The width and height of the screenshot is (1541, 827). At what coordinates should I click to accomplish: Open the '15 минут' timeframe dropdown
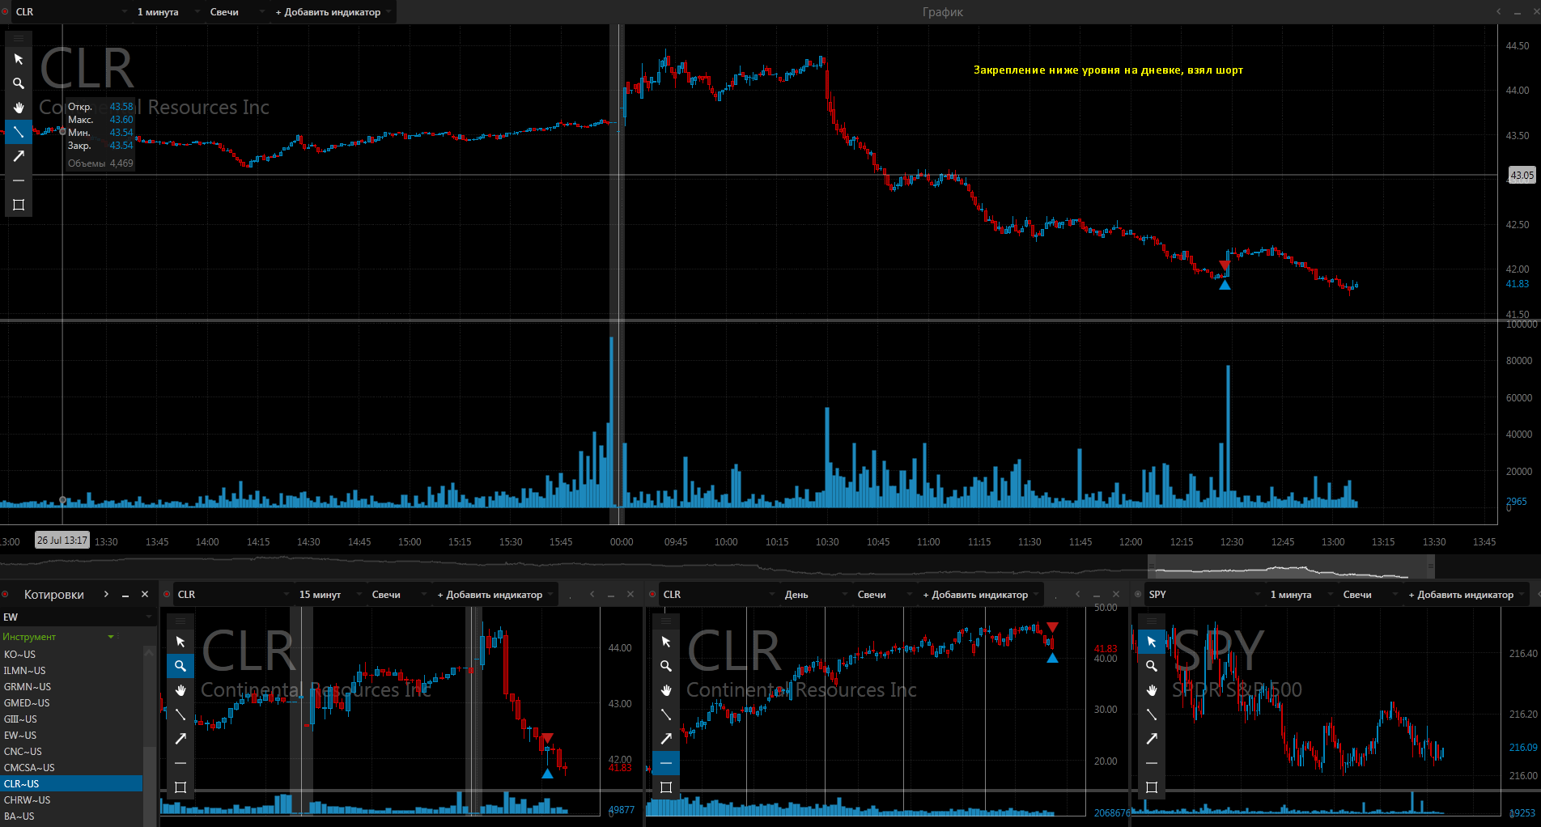pyautogui.click(x=329, y=595)
